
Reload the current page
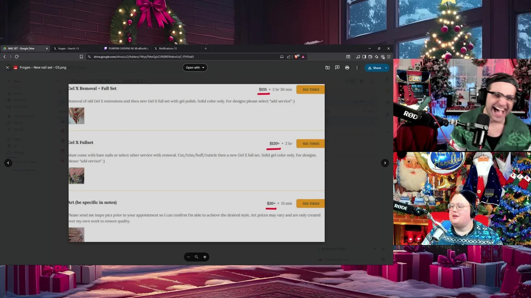pyautogui.click(x=17, y=57)
